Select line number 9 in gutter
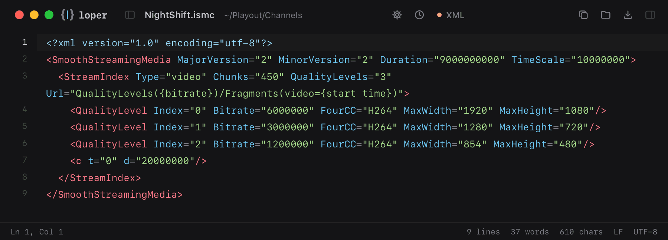The image size is (668, 240). pos(24,194)
